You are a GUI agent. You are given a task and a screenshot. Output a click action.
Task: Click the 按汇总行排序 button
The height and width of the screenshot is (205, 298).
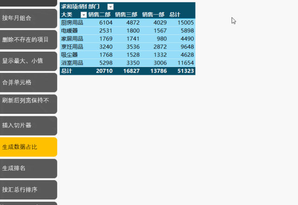tap(28, 190)
